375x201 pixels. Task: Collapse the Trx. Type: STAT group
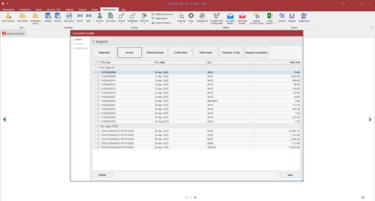click(x=98, y=126)
